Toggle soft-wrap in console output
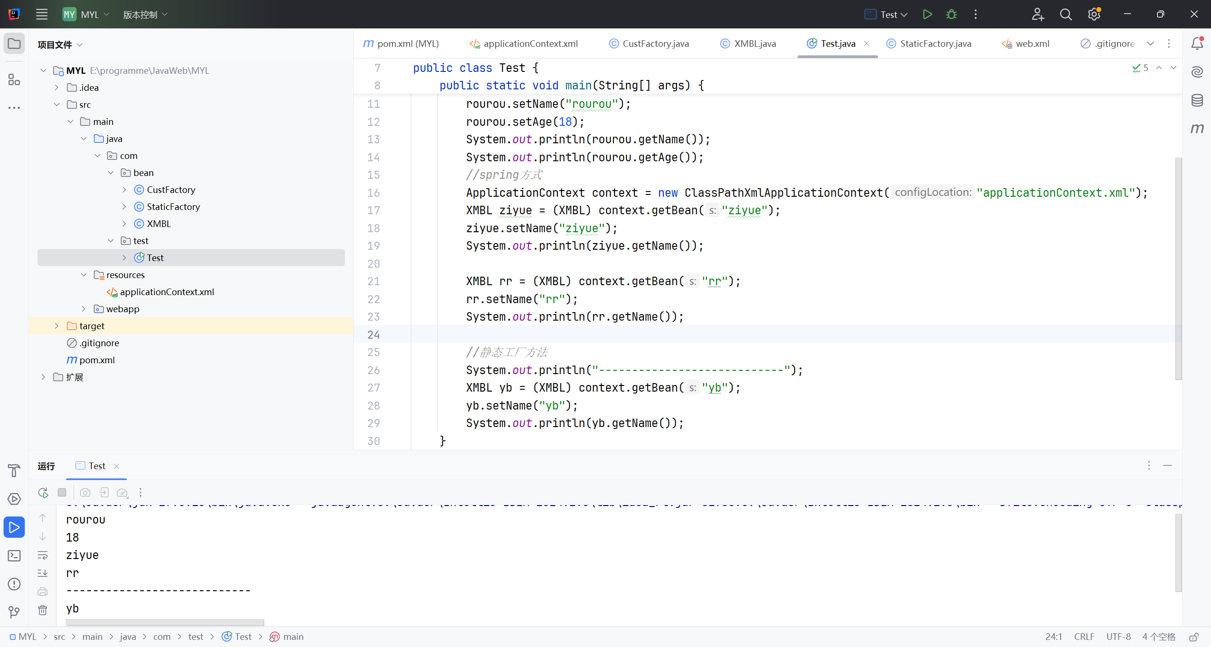This screenshot has height=647, width=1211. click(x=43, y=555)
